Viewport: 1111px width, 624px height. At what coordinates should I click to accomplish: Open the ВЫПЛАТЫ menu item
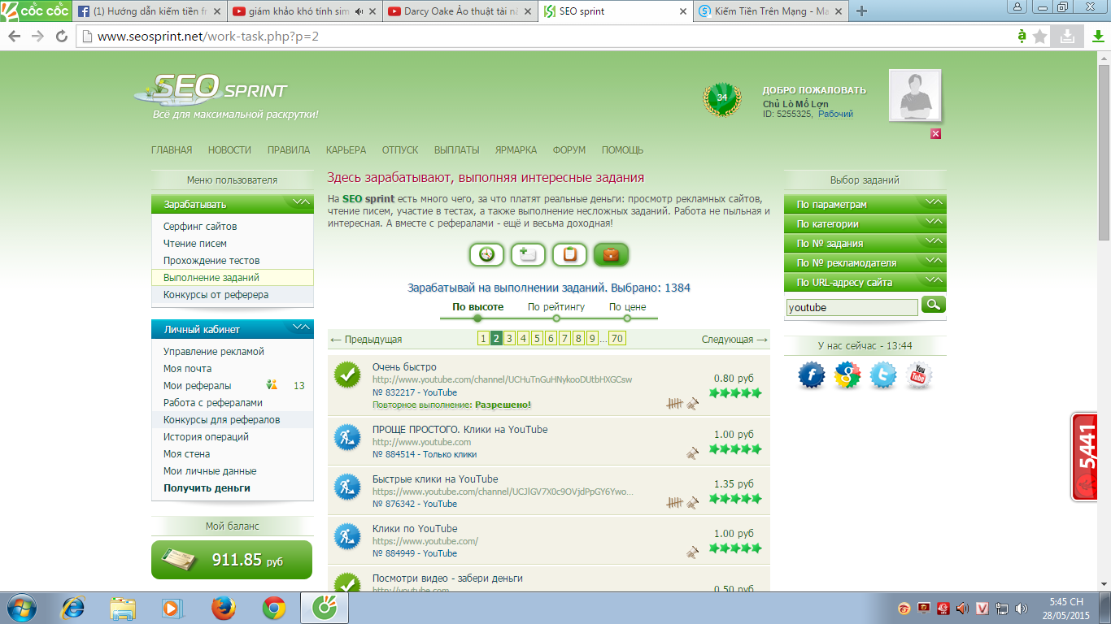tap(456, 149)
